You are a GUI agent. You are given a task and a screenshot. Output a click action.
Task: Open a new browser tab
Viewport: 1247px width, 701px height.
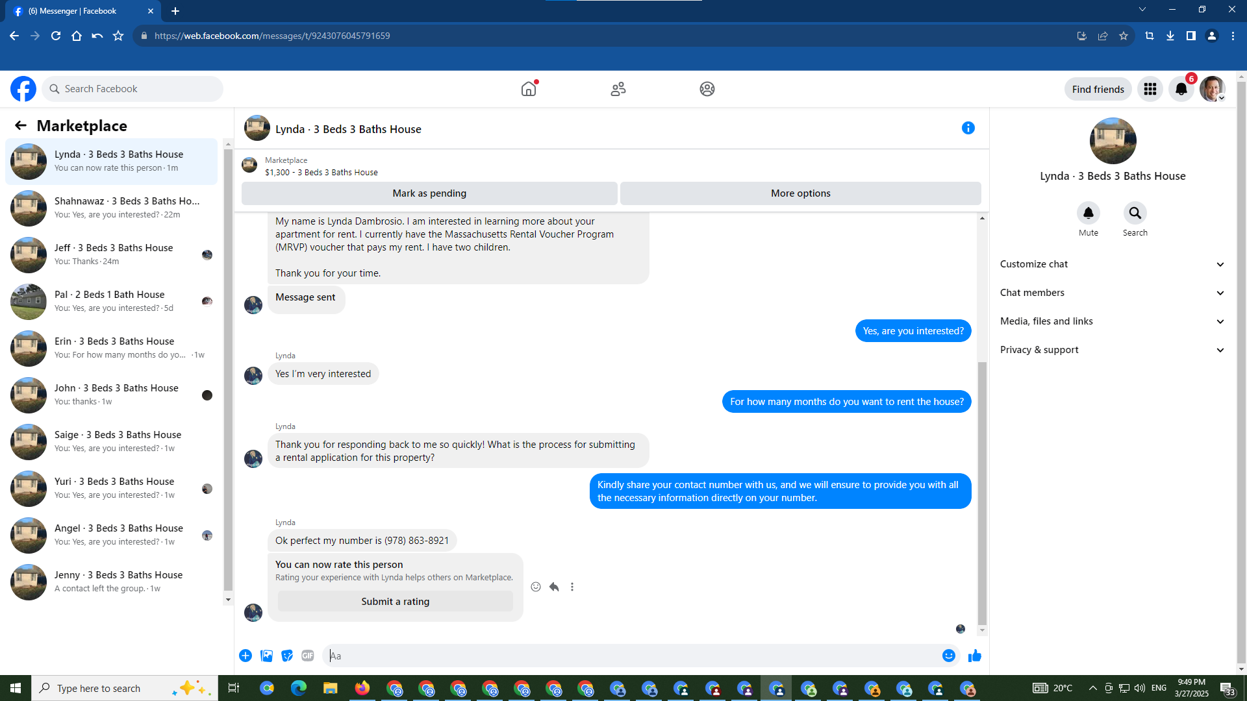175,11
